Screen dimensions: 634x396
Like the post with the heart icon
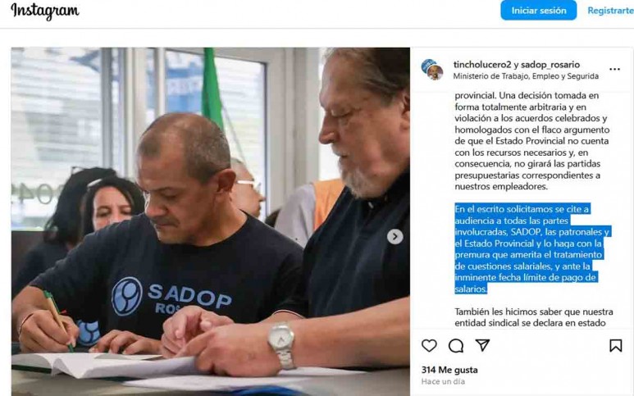(x=429, y=345)
